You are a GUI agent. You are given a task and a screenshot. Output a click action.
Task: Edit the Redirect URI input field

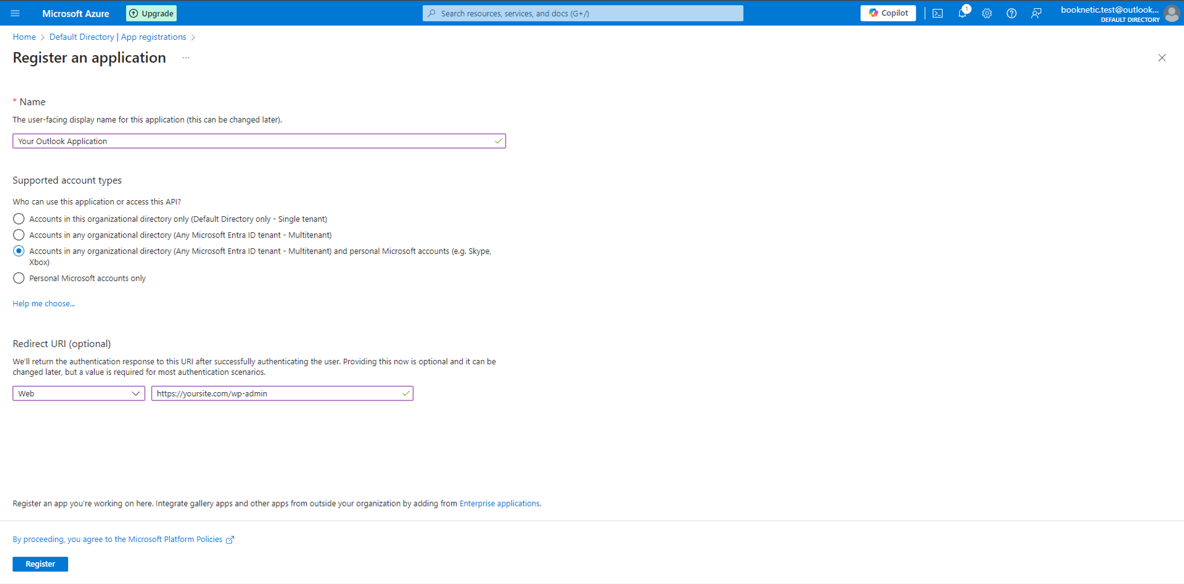pos(282,393)
